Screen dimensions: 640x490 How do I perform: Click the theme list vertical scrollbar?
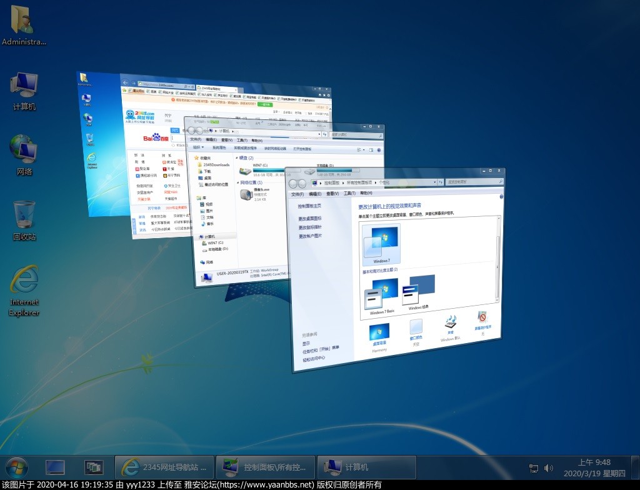[x=497, y=258]
